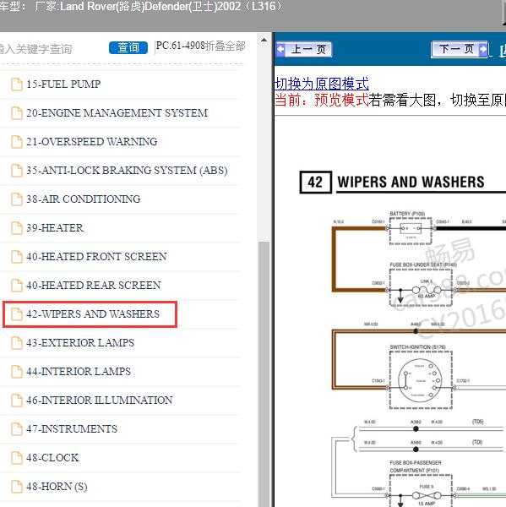Open the 15-FUEL PUMP diagram
The image size is (506, 507).
tap(63, 84)
